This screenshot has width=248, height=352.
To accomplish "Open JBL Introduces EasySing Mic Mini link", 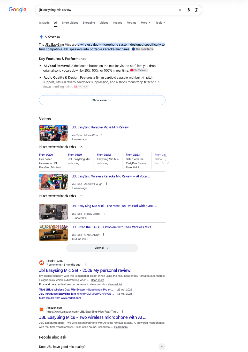I will tap(77, 294).
